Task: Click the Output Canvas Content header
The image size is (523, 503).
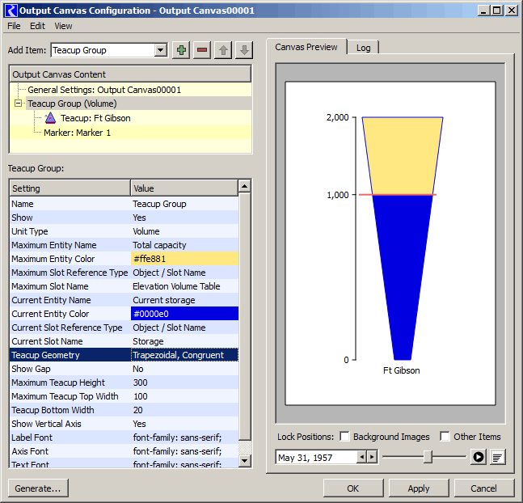Action: 130,74
